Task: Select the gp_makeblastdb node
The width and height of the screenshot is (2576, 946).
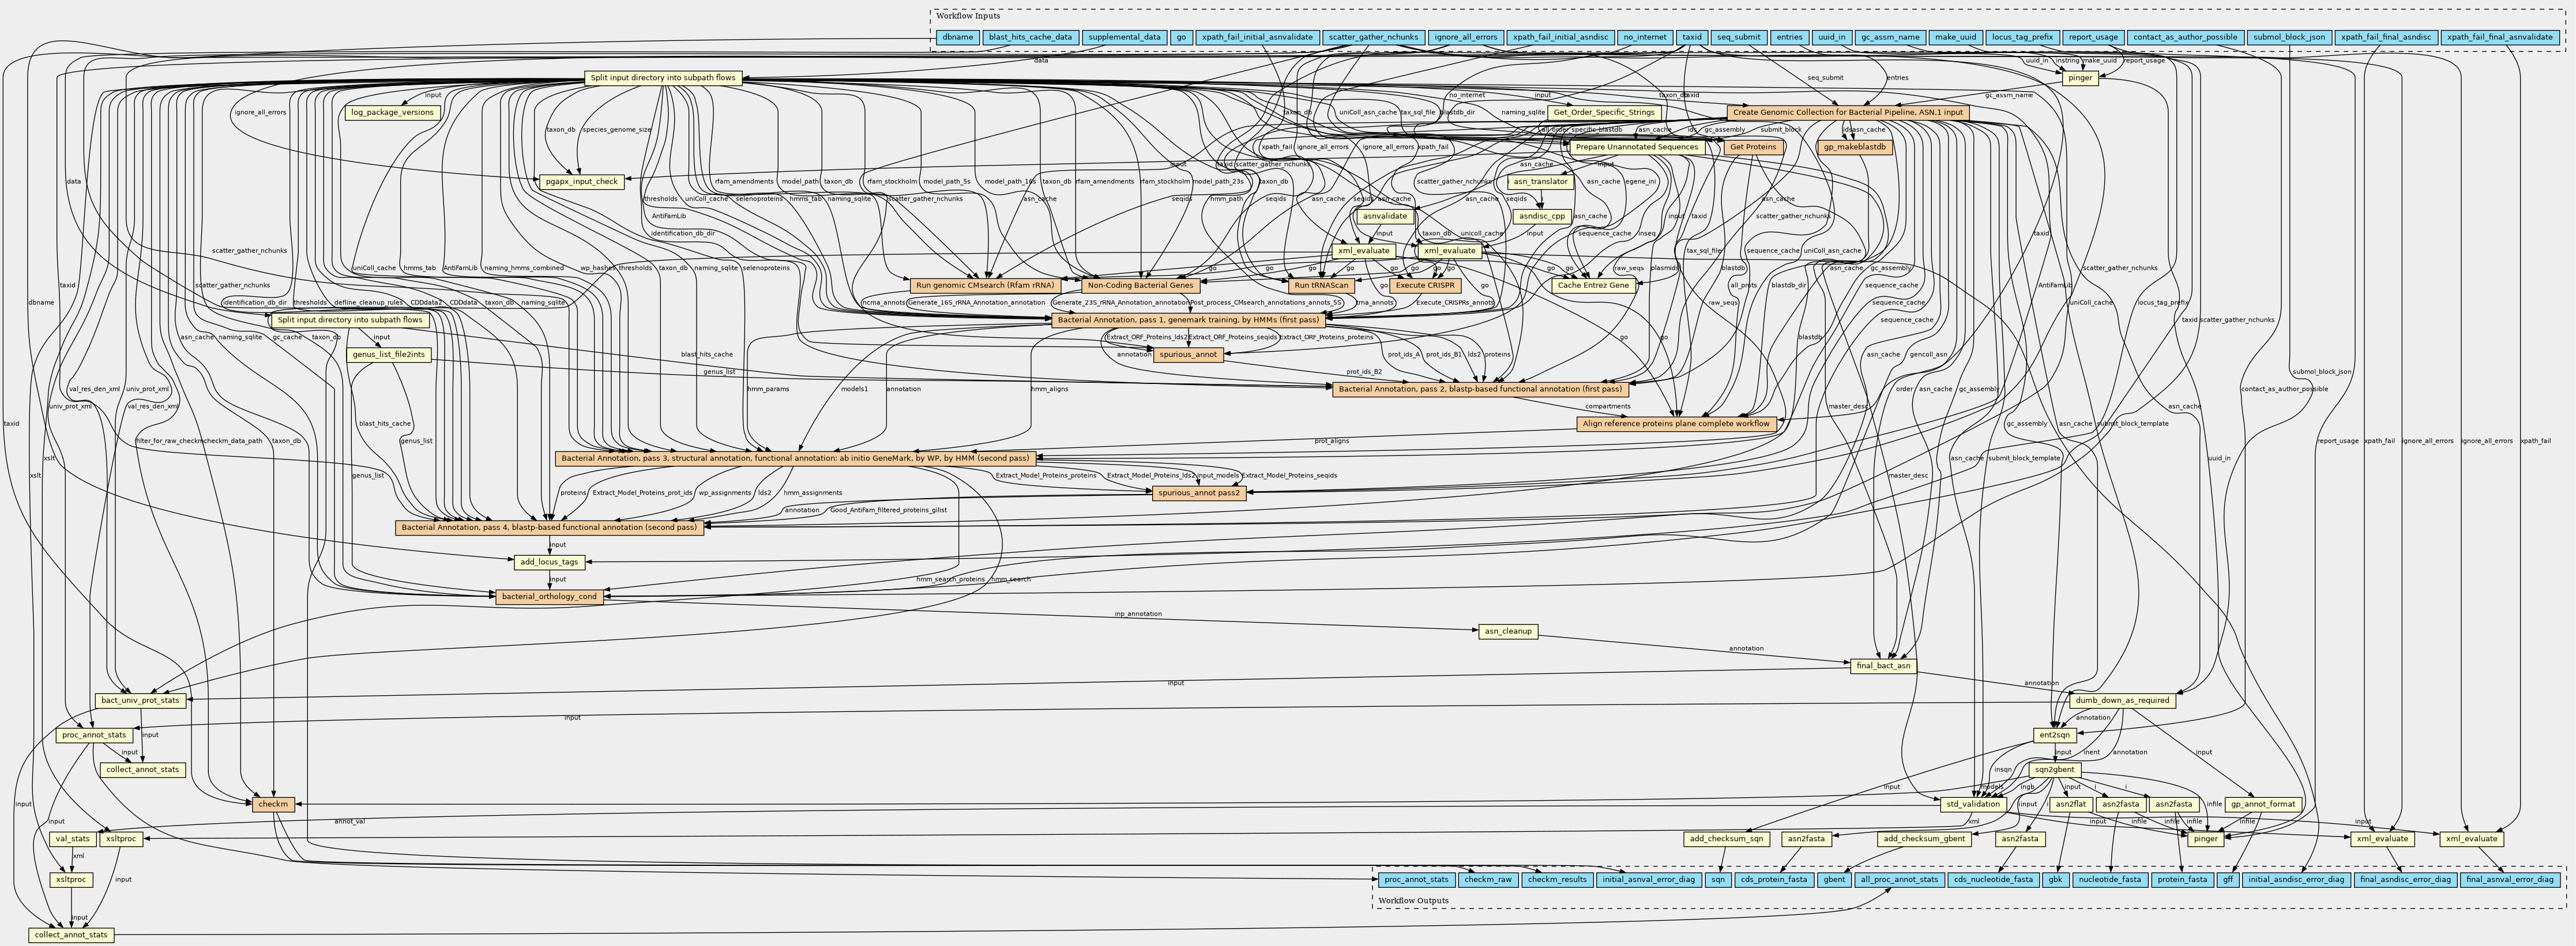Action: 1854,147
